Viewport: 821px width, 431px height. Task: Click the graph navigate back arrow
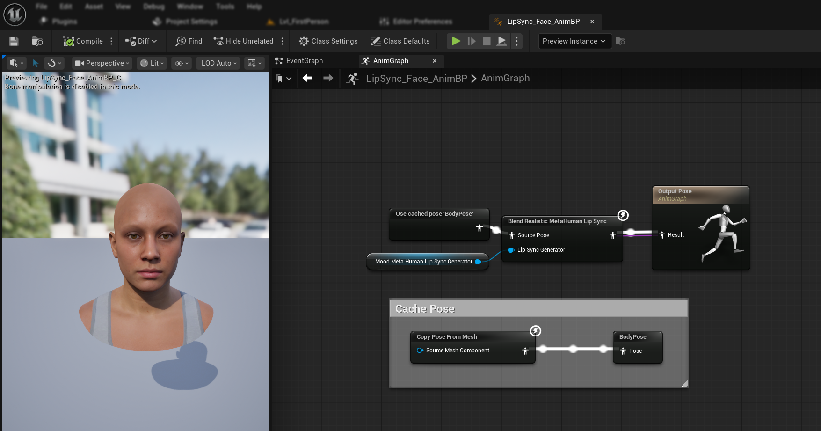point(307,78)
